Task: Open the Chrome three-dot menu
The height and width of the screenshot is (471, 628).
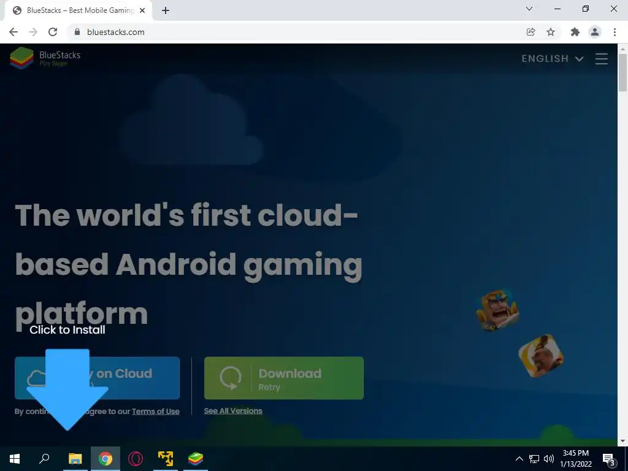Action: point(615,32)
